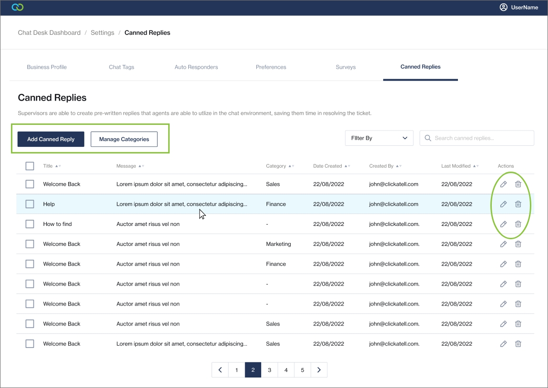Tick the select-all checkbox in table header
Screen dimensions: 548x388
[30, 166]
